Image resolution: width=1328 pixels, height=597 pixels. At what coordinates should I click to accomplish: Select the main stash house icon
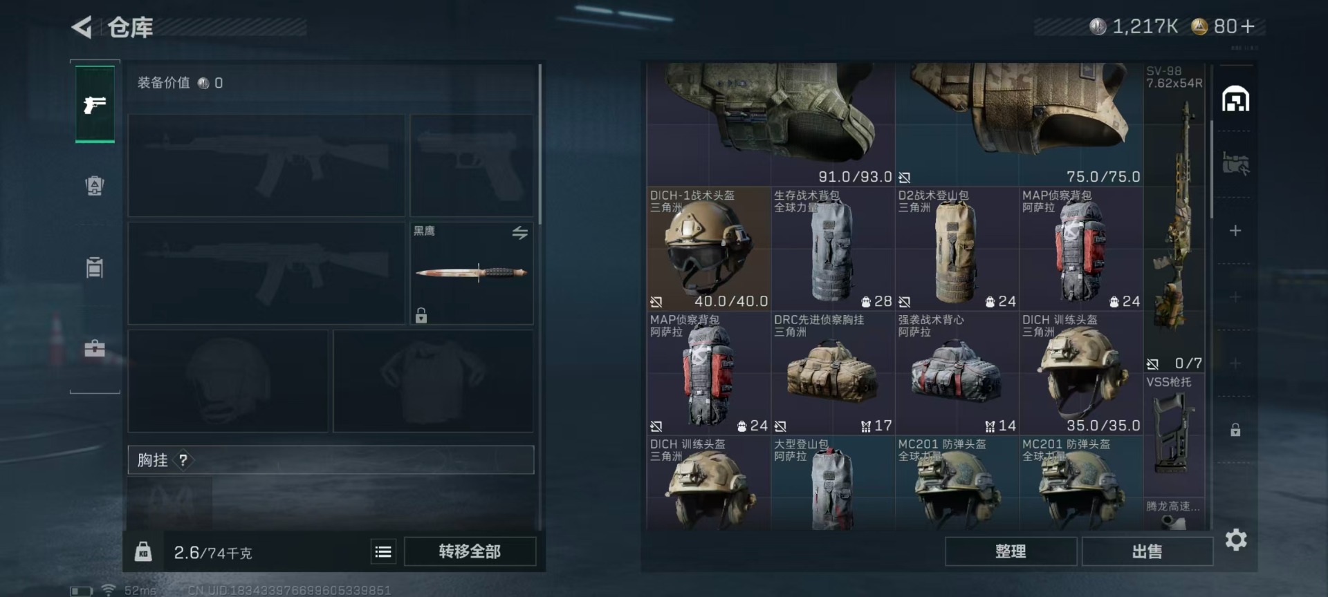click(x=1236, y=99)
